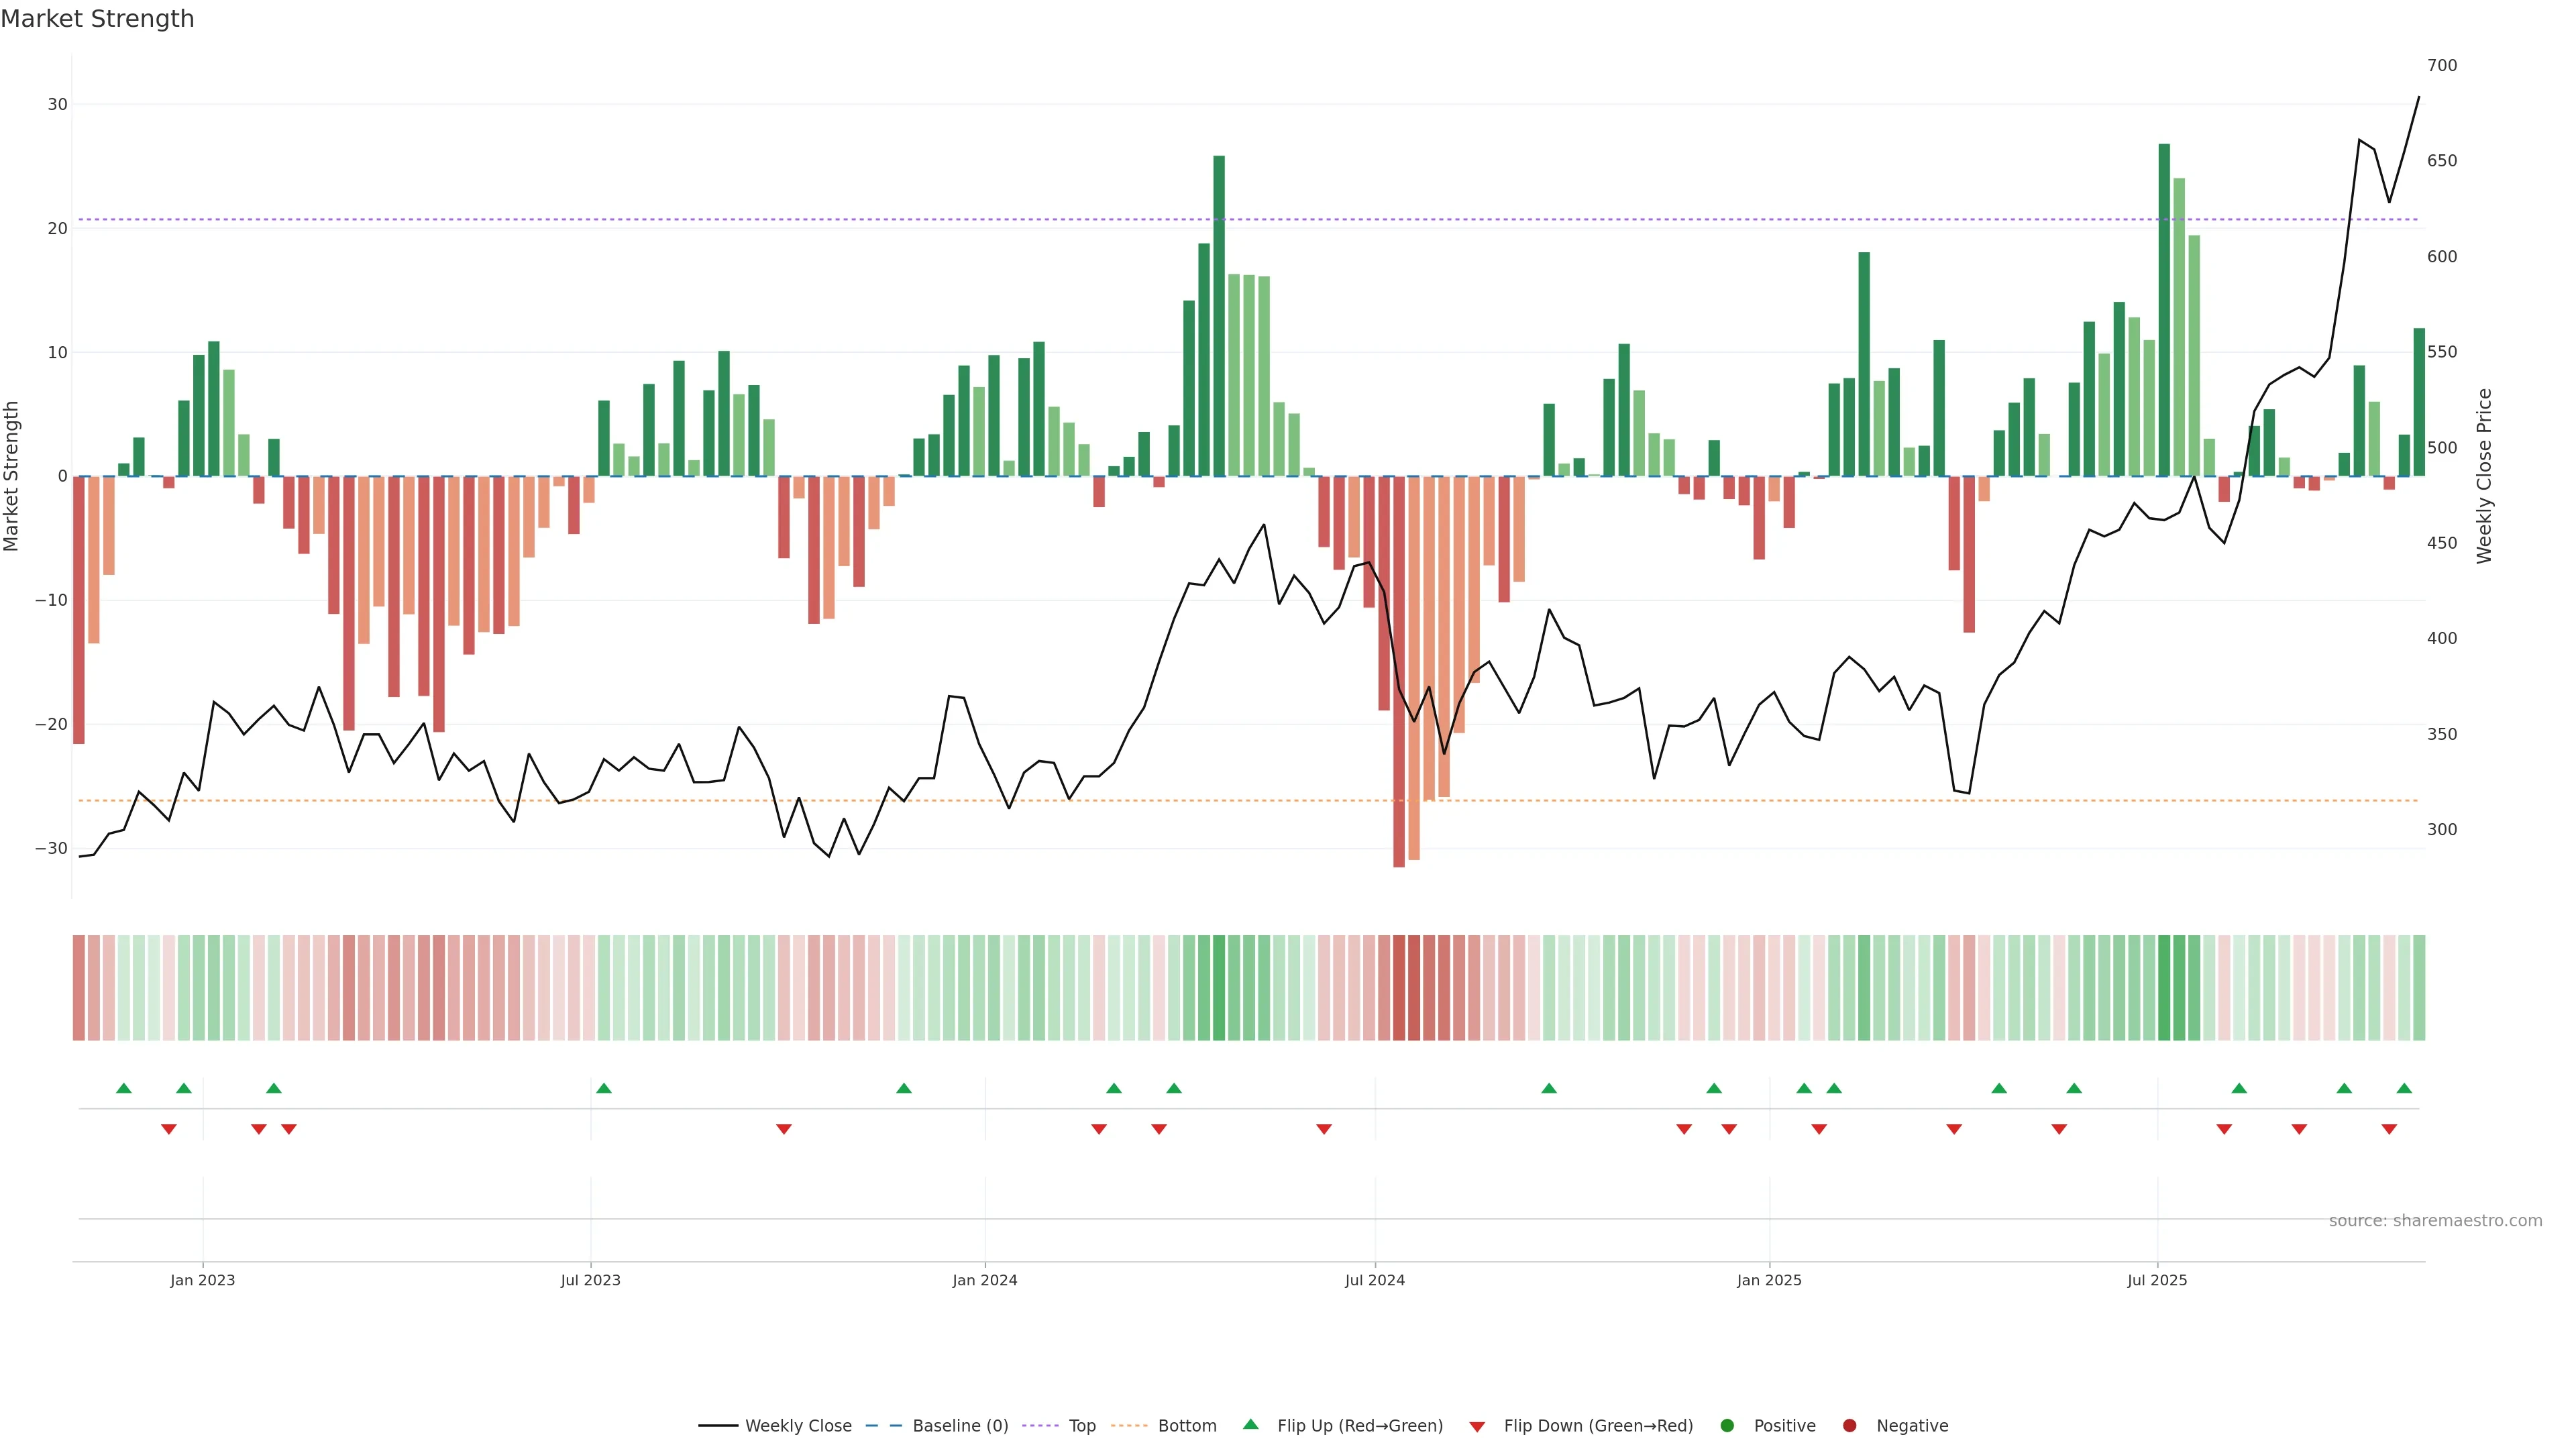Click the red Flip Down legend triangle
Screen dimensions: 2576x1449
pyautogui.click(x=1477, y=1427)
